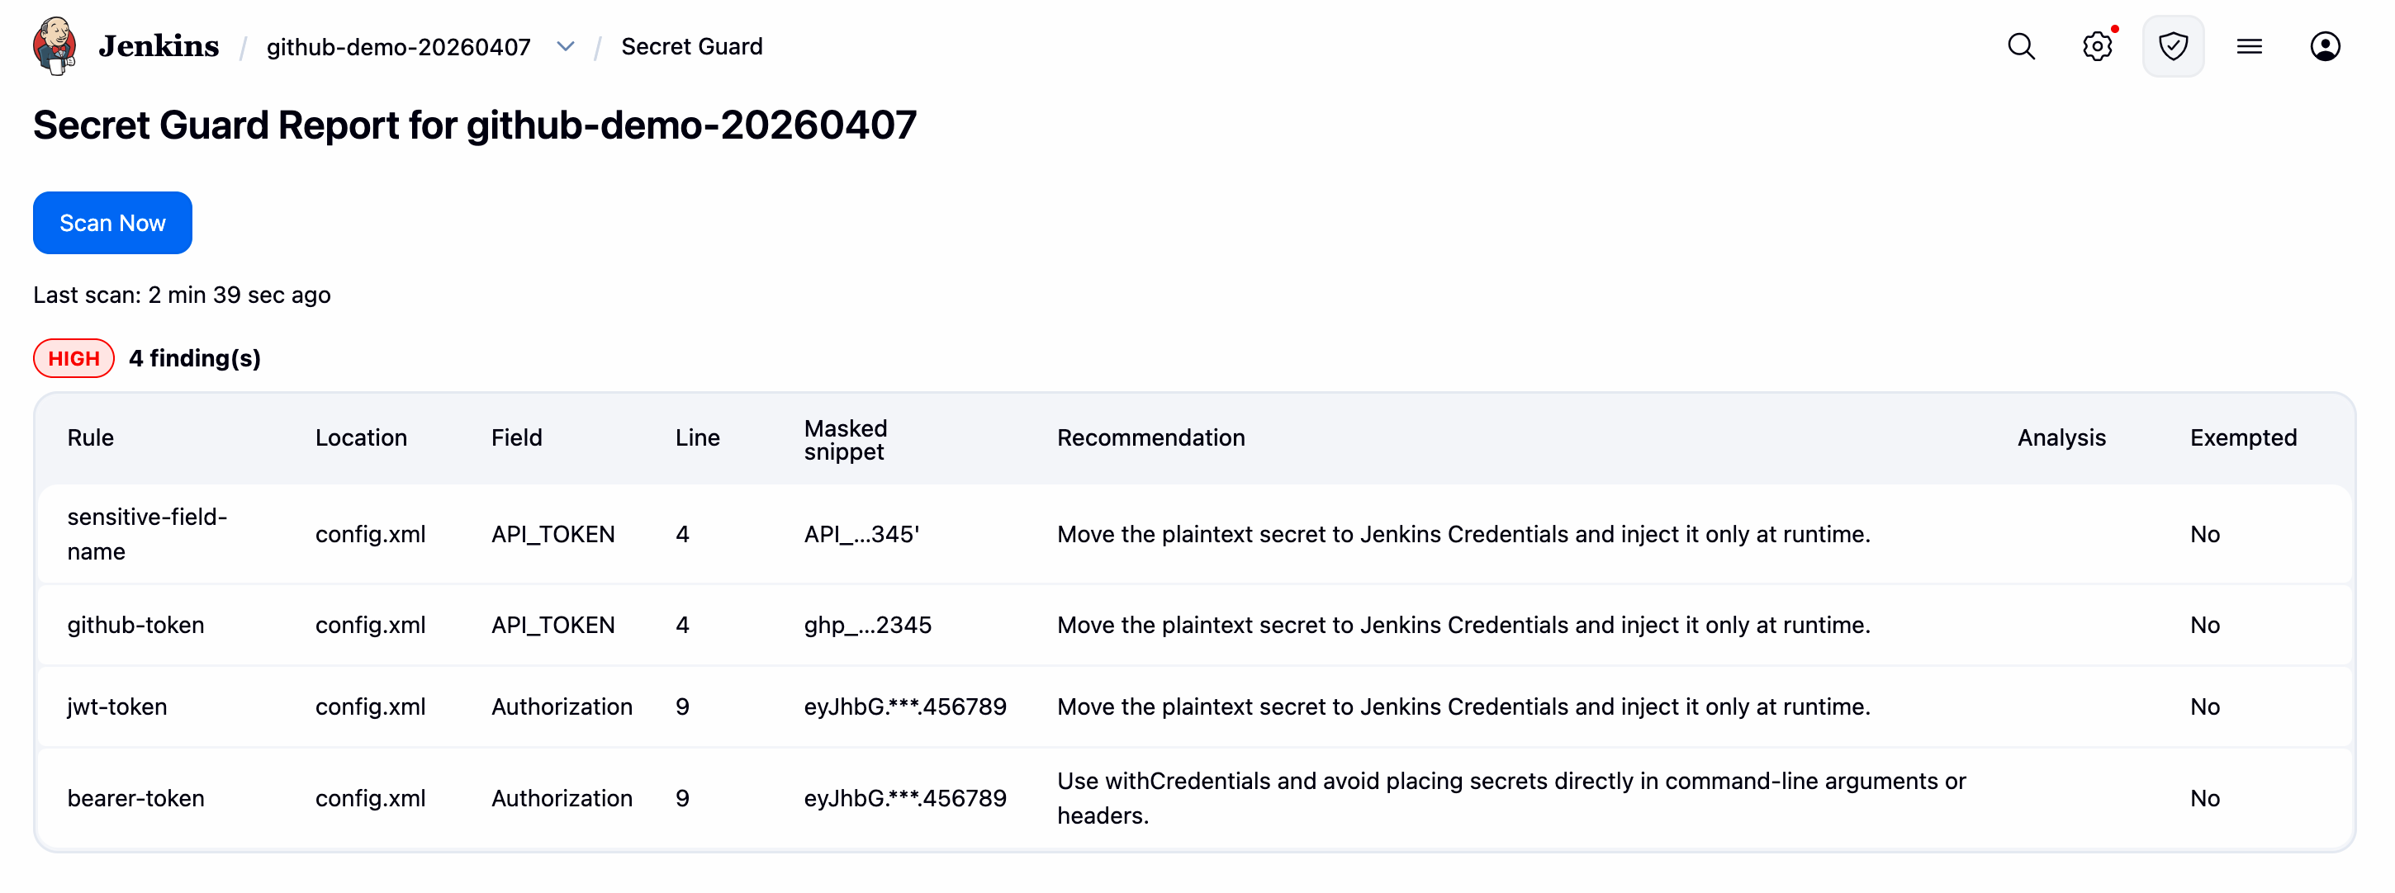Click the Jenkins home breadcrumb text
Image resolution: width=2395 pixels, height=893 pixels.
[159, 46]
